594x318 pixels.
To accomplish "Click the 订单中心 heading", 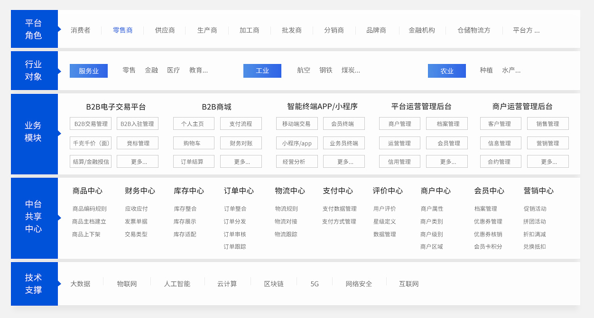I will (x=239, y=191).
